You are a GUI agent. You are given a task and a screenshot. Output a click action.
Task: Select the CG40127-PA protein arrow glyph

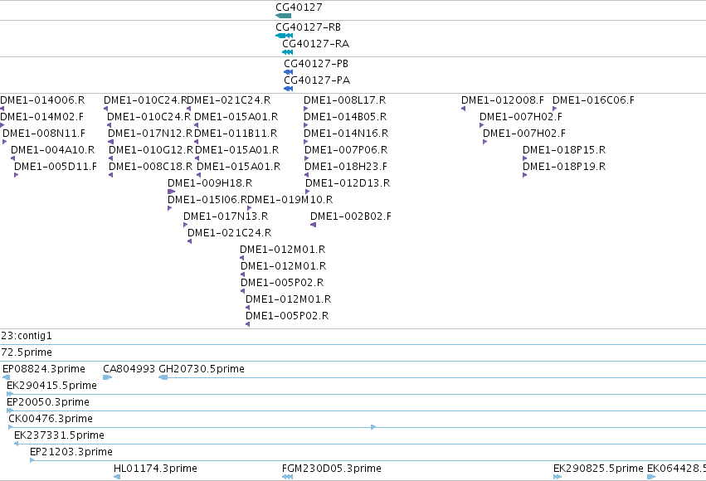tap(288, 89)
